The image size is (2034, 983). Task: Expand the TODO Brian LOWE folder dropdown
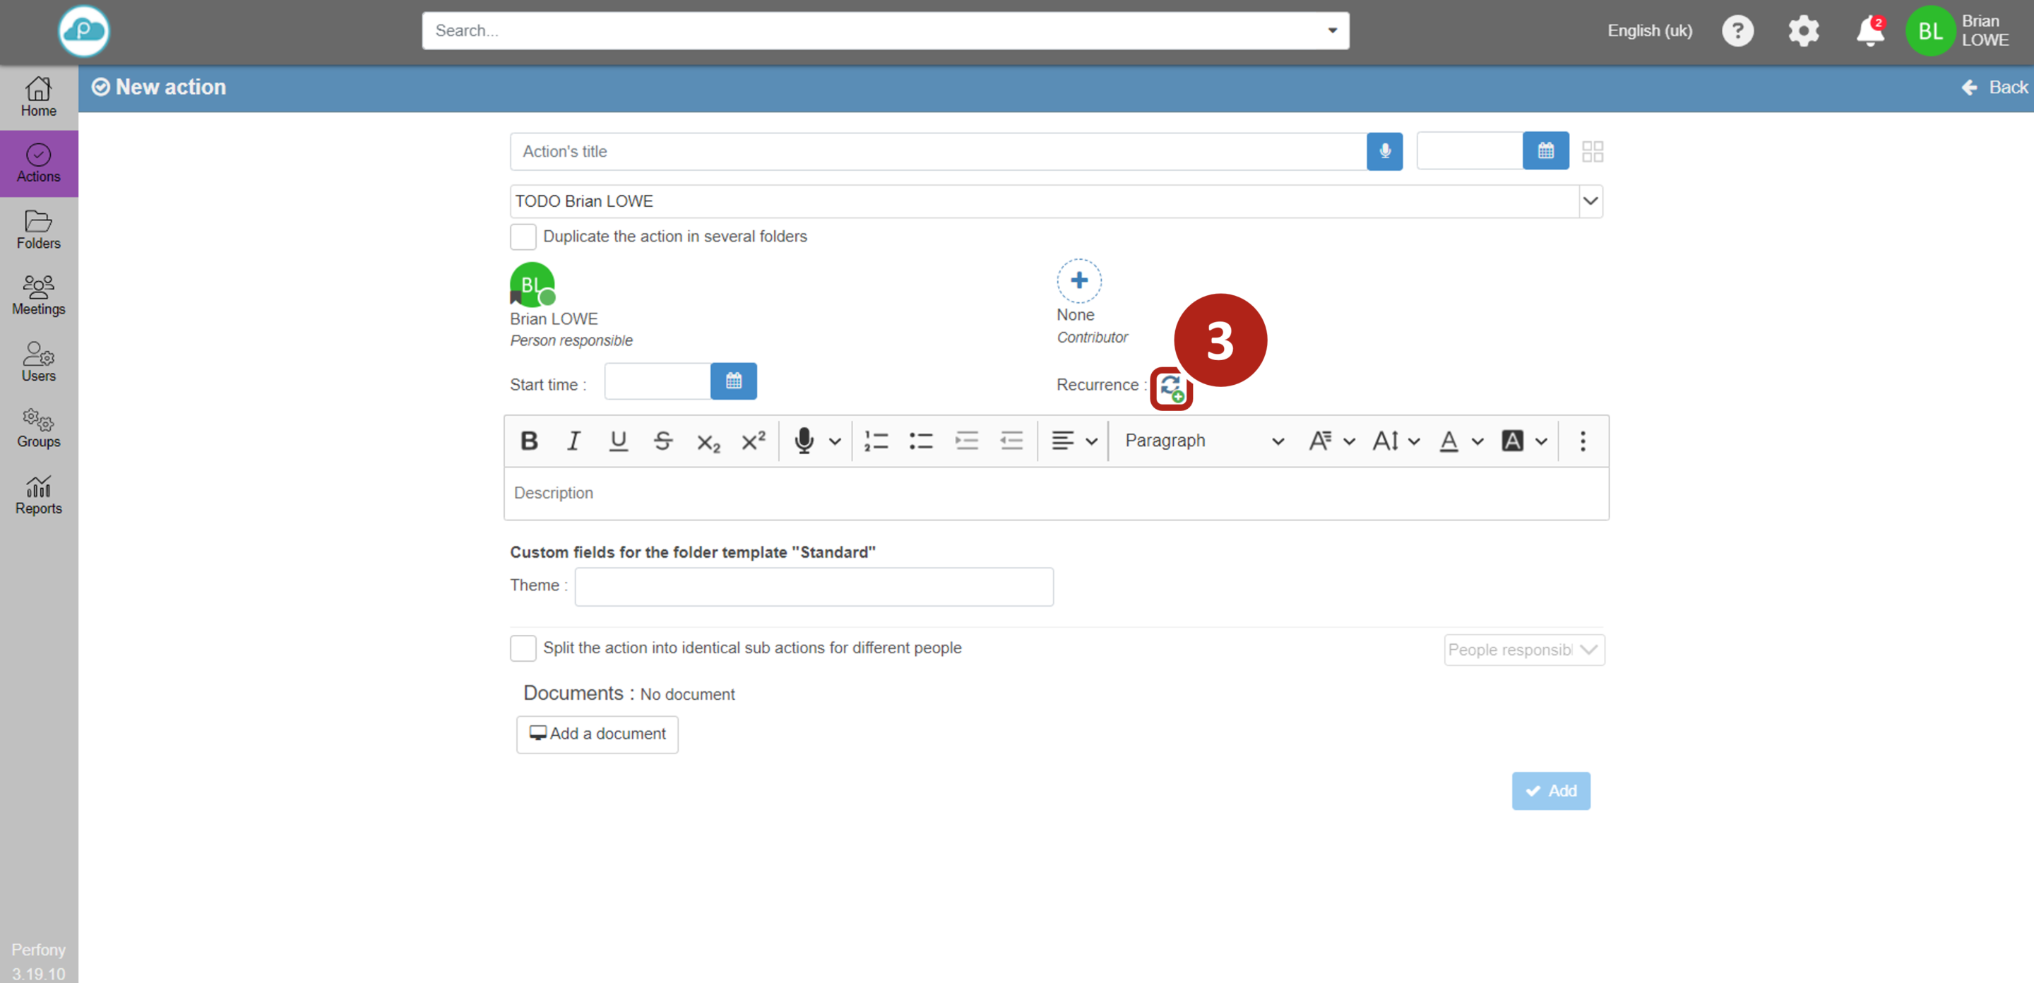tap(1590, 201)
